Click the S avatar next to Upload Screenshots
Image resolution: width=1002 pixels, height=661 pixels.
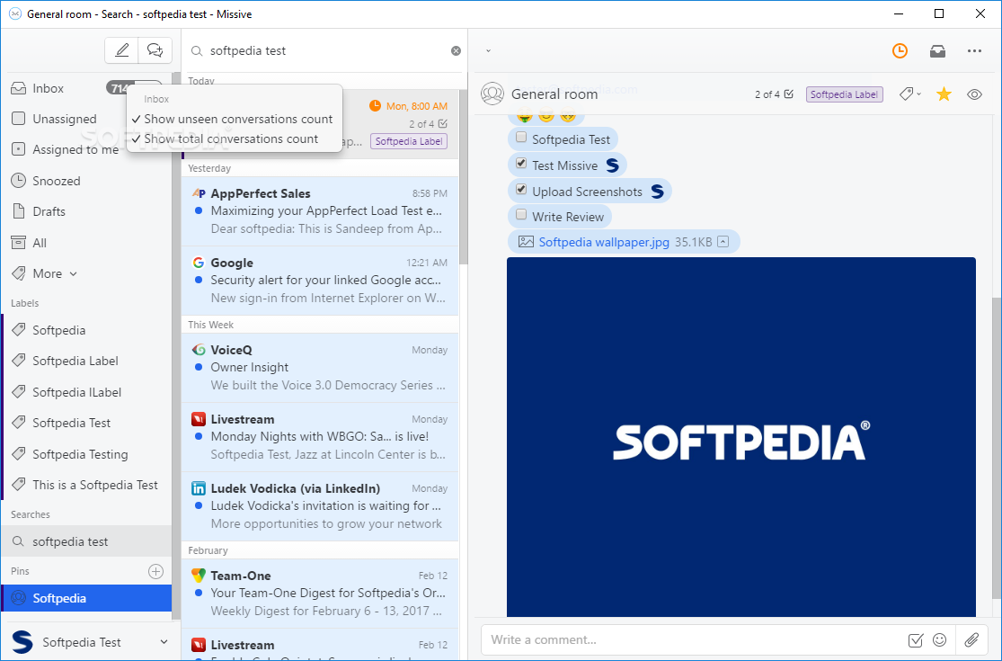pos(657,192)
